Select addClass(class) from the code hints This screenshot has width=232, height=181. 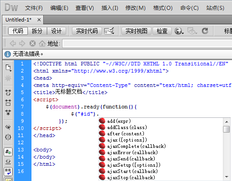(x=161, y=127)
